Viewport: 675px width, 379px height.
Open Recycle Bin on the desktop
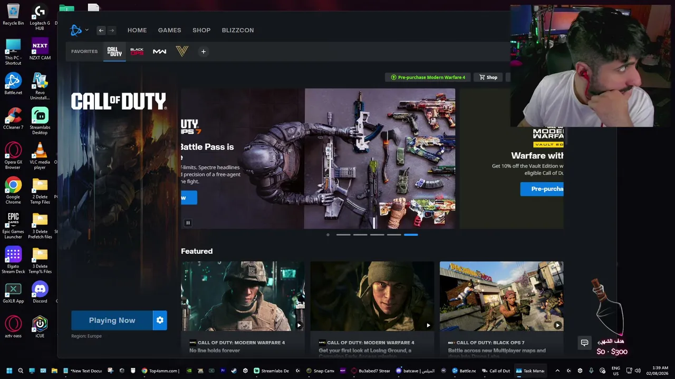pyautogui.click(x=13, y=15)
